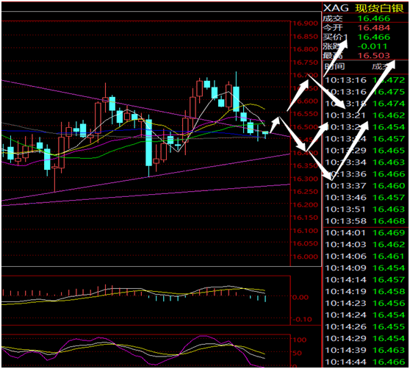Select the tick price 16.461
This screenshot has width=410, height=369.
click(389, 257)
